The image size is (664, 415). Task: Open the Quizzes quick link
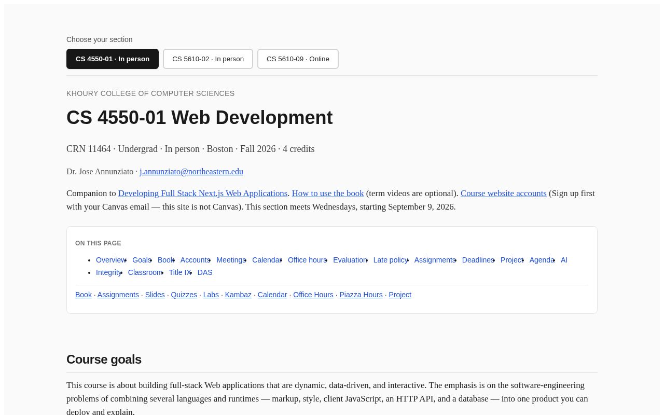pos(184,295)
